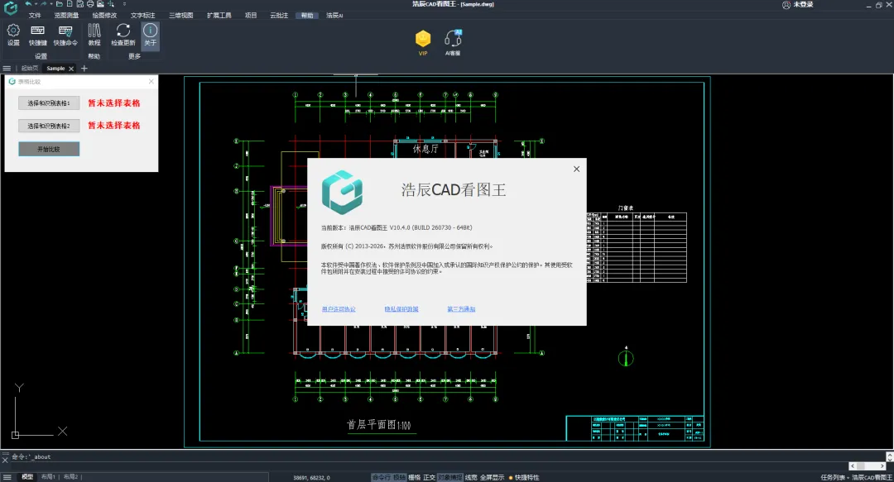Click the printer icon in title bar

pos(90,4)
